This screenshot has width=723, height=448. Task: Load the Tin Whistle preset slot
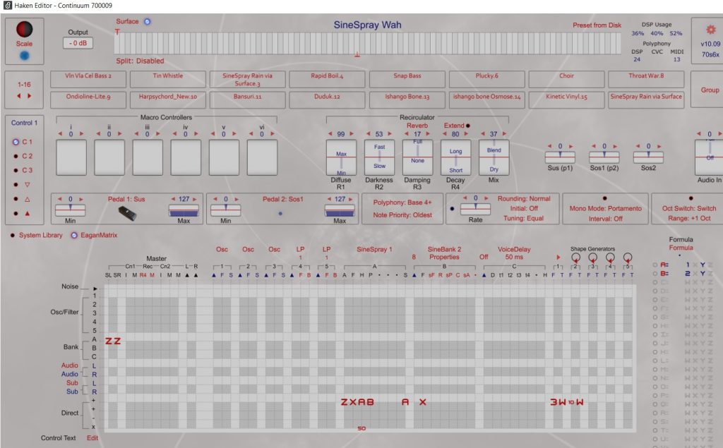click(168, 79)
